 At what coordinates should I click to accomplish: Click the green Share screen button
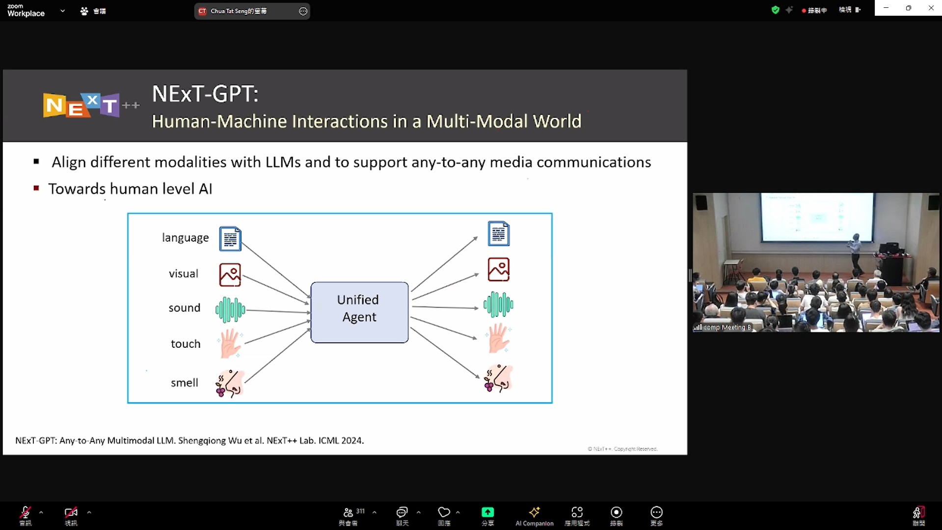[487, 516]
